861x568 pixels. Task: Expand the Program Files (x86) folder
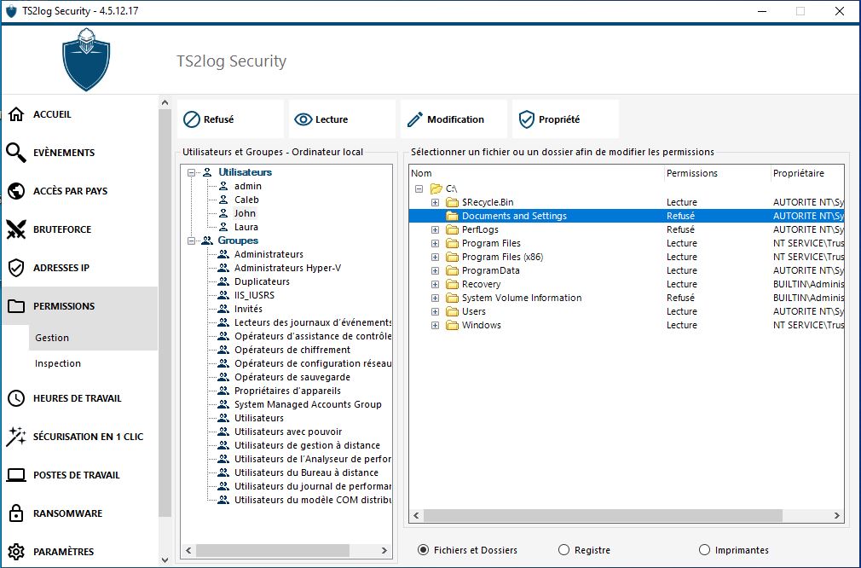pos(435,257)
